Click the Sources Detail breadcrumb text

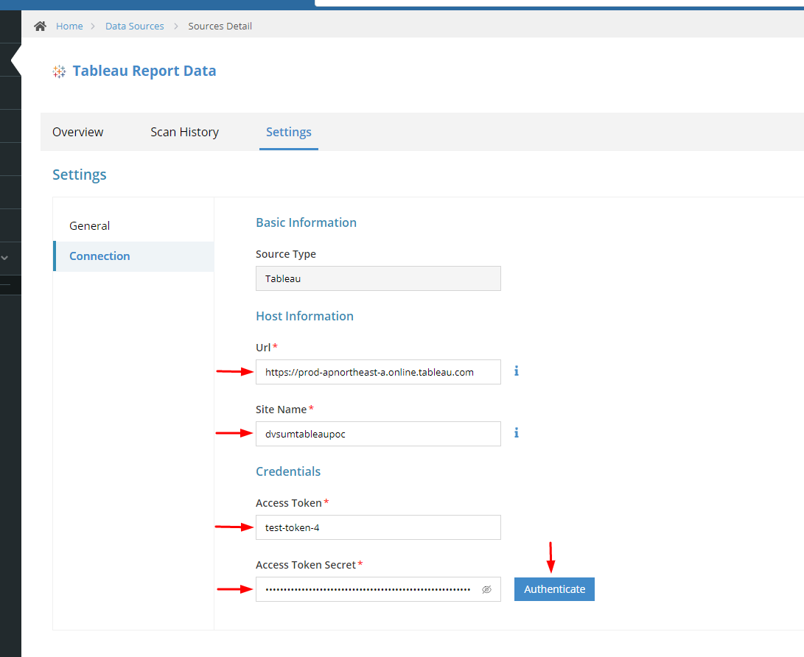(x=220, y=26)
